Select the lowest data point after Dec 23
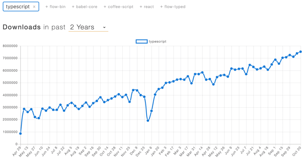304x159 pixels. (148, 121)
